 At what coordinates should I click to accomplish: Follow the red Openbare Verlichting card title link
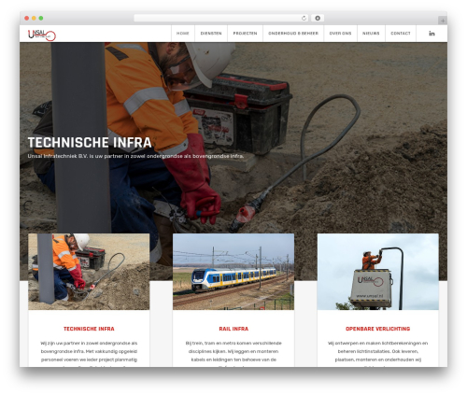click(x=378, y=329)
